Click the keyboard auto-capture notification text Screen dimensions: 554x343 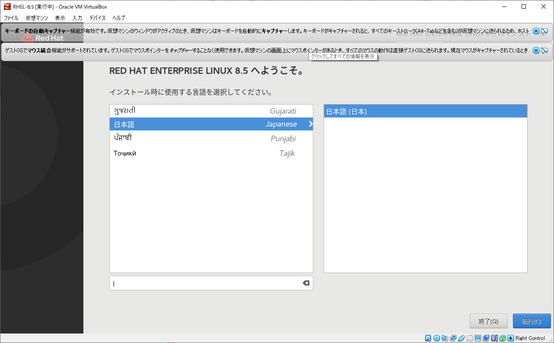(267, 31)
